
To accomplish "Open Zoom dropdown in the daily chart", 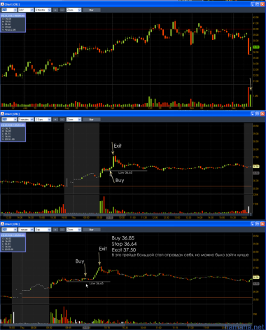I will coord(73,10).
